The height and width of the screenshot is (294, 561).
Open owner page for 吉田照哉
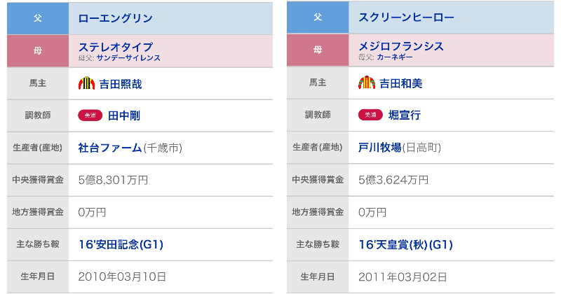(x=121, y=84)
